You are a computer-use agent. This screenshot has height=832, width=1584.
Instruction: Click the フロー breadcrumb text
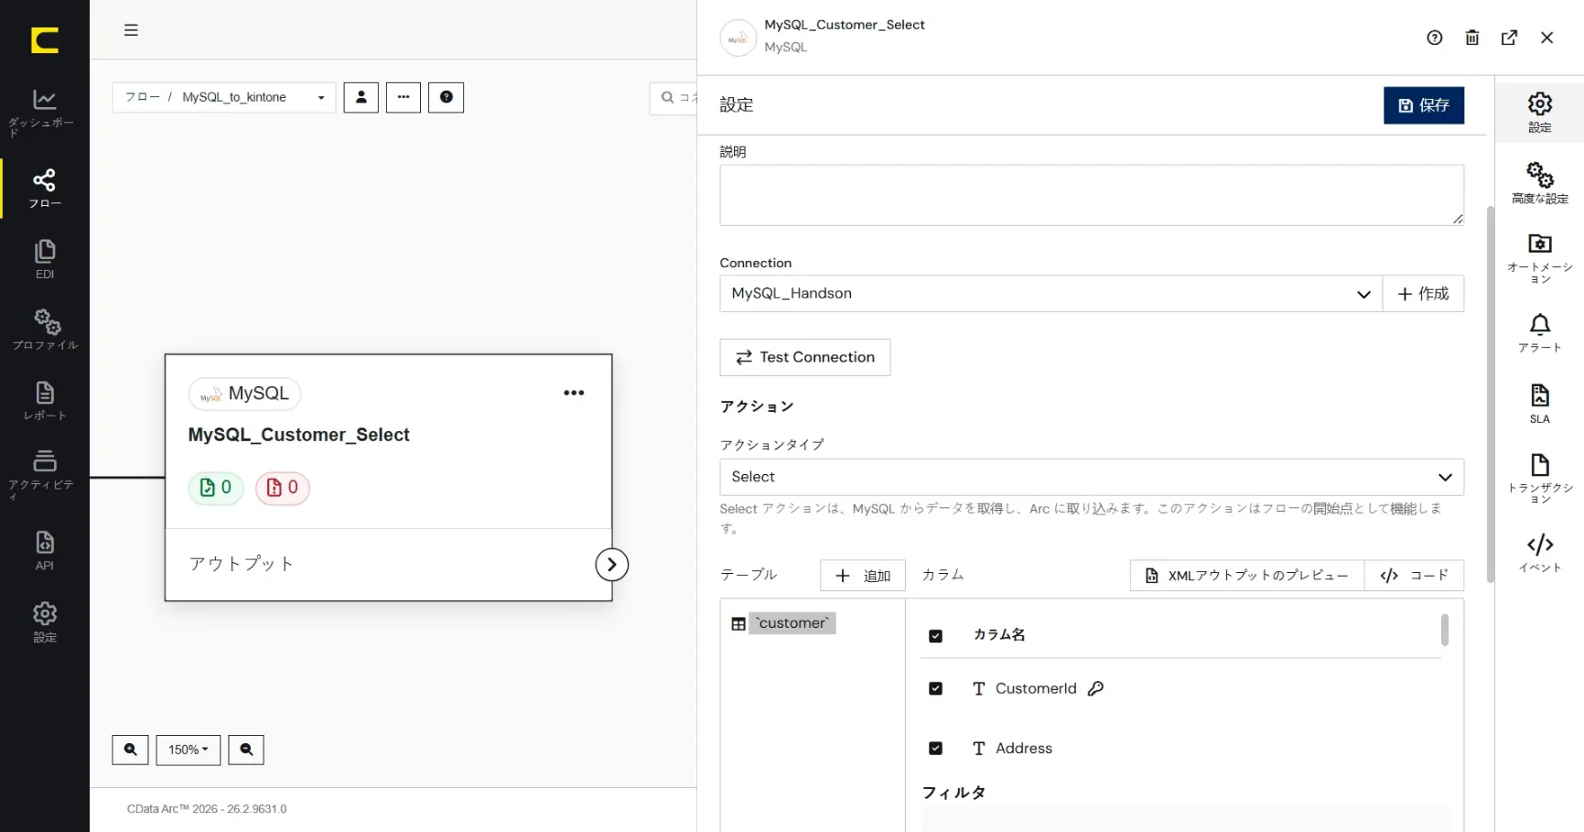142,97
